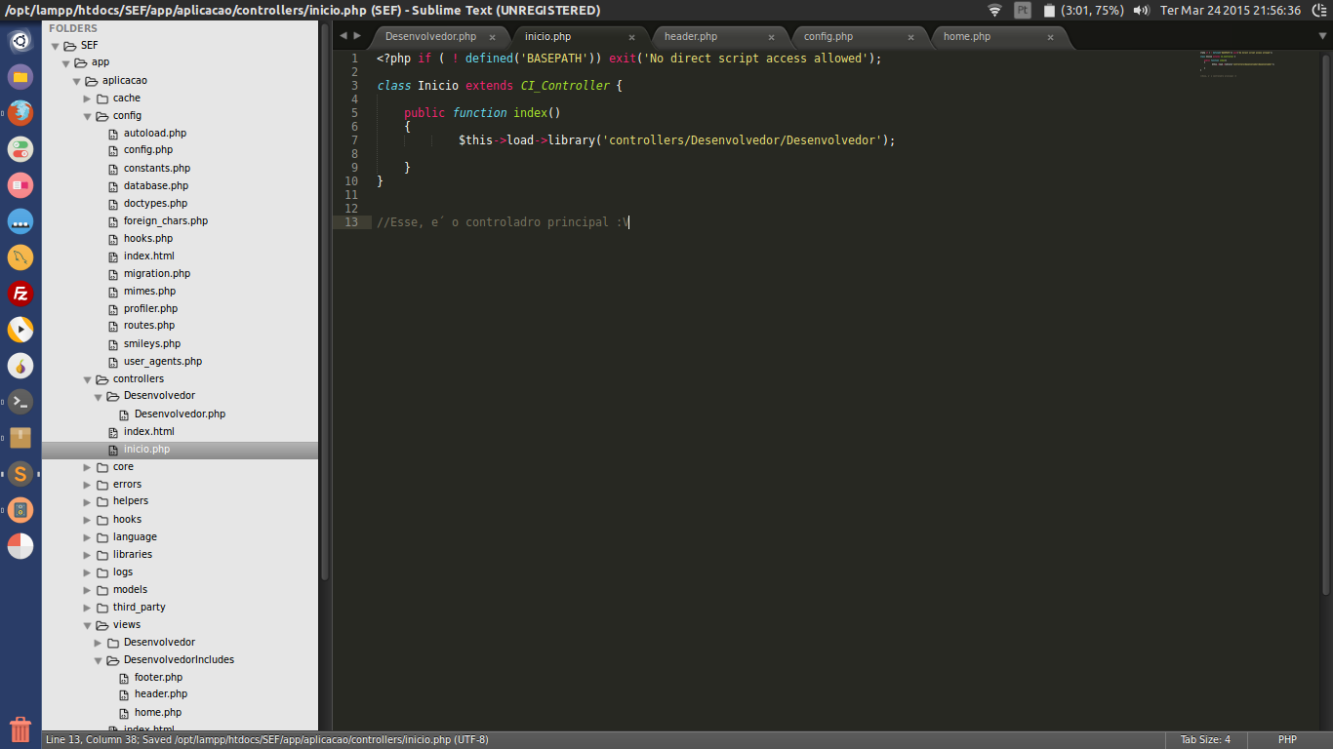
Task: Open the Ubuntu Dash launcher icon
Action: (x=20, y=41)
